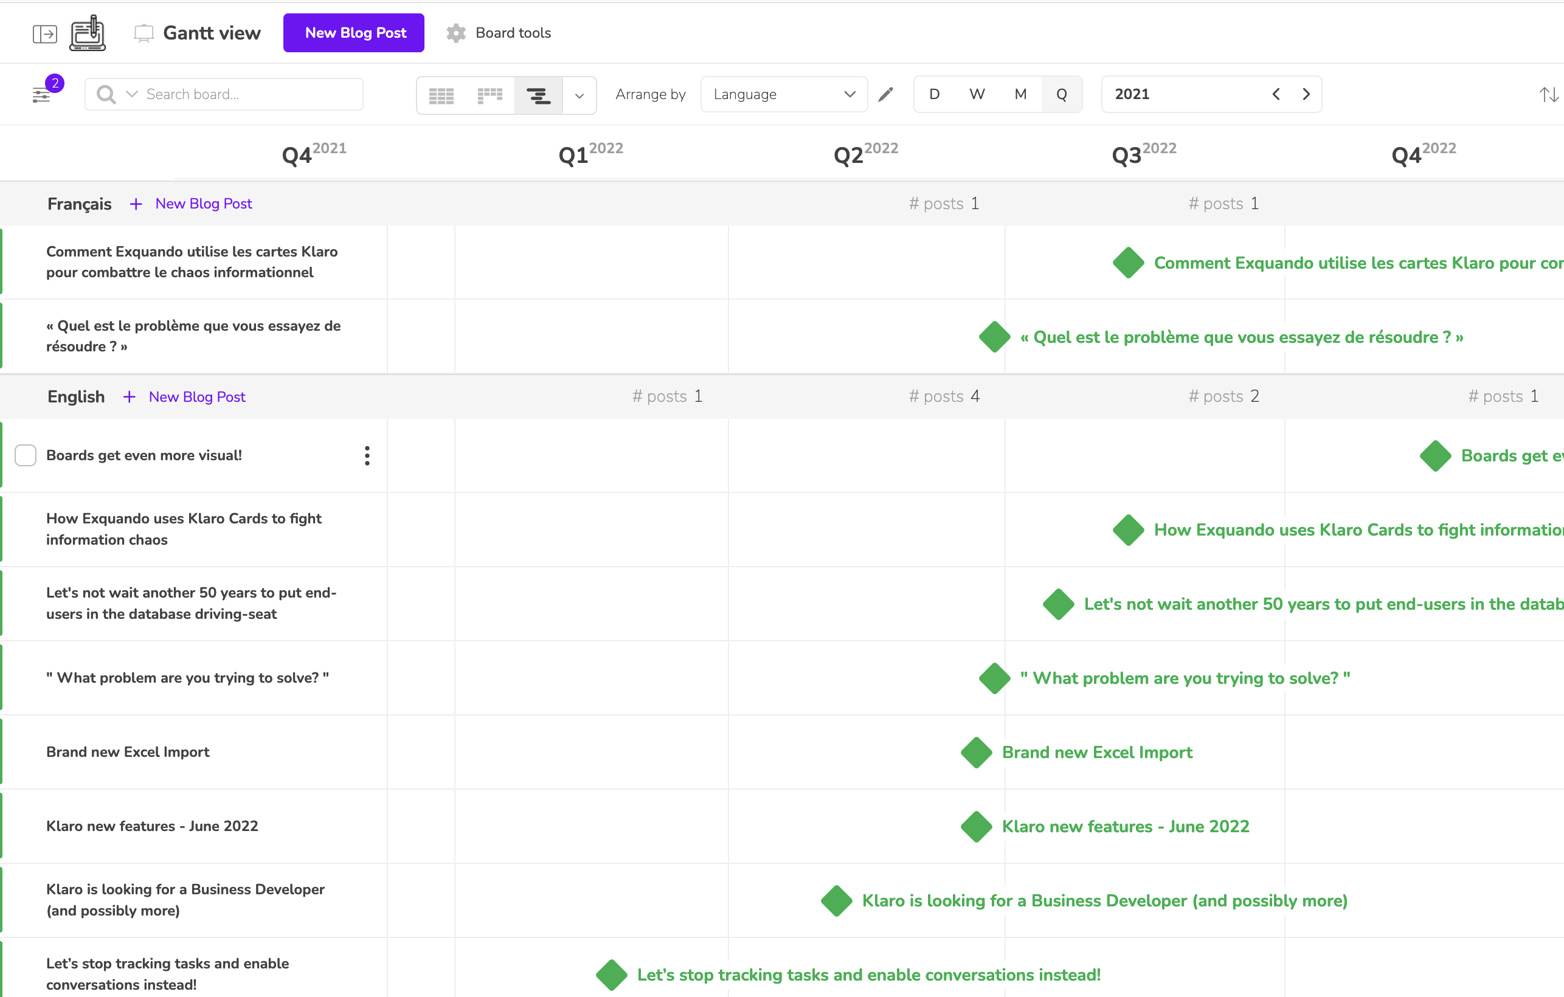This screenshot has height=997, width=1564.
Task: Click the Q2 2022 column header
Action: [866, 154]
